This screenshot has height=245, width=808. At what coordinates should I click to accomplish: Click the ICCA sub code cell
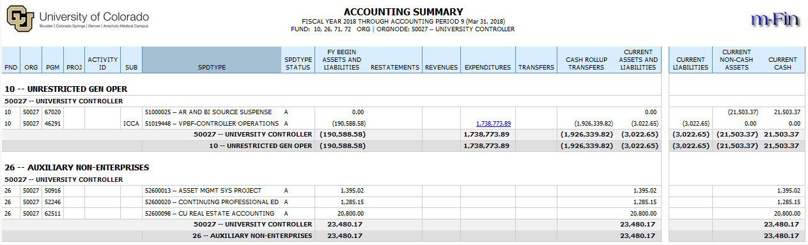click(131, 123)
